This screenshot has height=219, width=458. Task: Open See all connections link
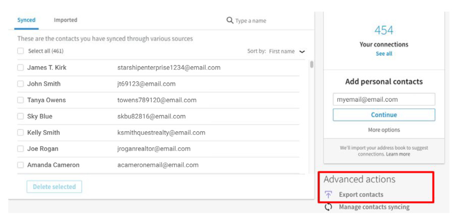tap(384, 54)
